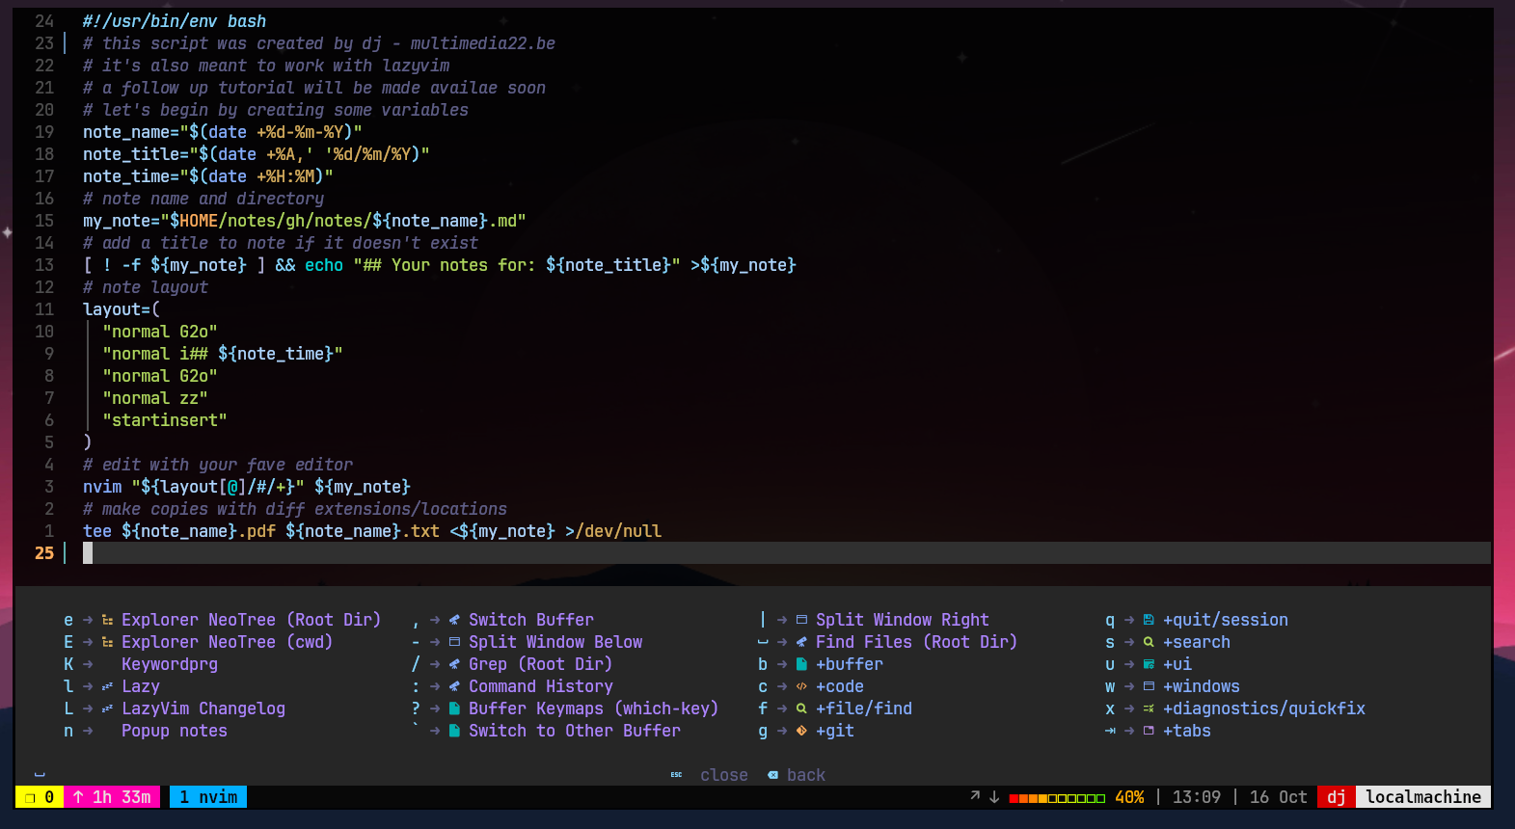Click the current line number 25

pyautogui.click(x=44, y=553)
